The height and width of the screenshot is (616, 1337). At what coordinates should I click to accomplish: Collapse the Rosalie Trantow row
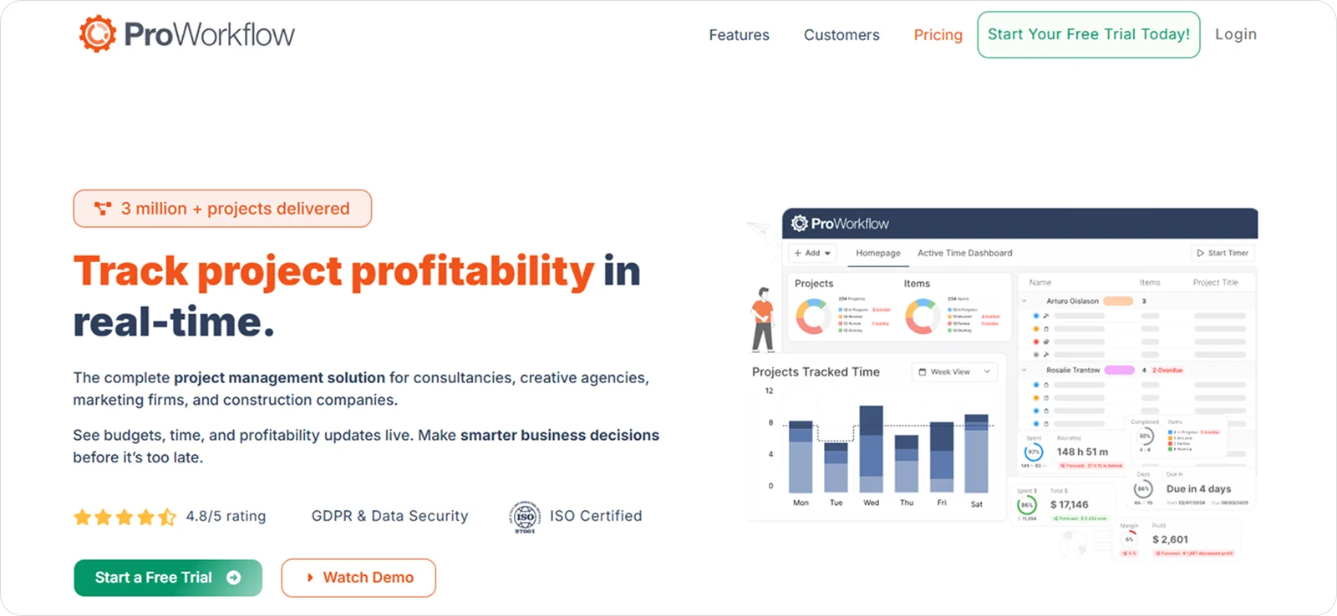coord(1024,370)
